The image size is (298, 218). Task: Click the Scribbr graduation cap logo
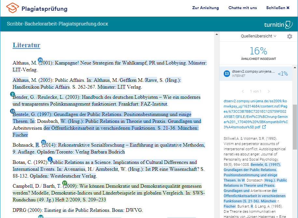tap(12, 8)
